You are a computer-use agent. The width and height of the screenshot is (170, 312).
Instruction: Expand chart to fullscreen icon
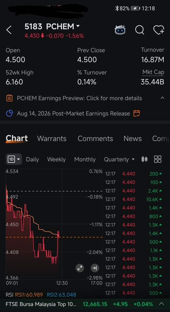tap(80, 268)
